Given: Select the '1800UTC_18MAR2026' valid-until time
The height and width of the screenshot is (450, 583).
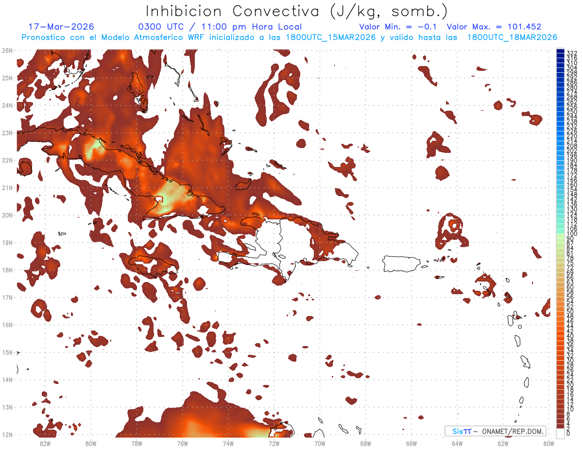Looking at the screenshot, I should tap(512, 37).
